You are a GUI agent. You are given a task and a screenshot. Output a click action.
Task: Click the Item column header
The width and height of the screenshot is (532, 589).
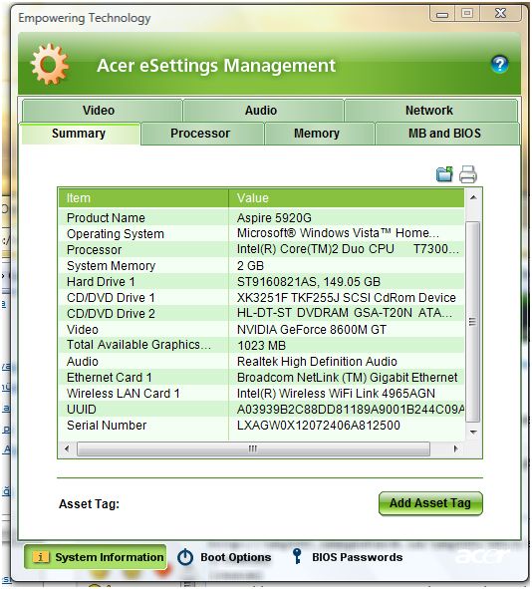(x=143, y=198)
